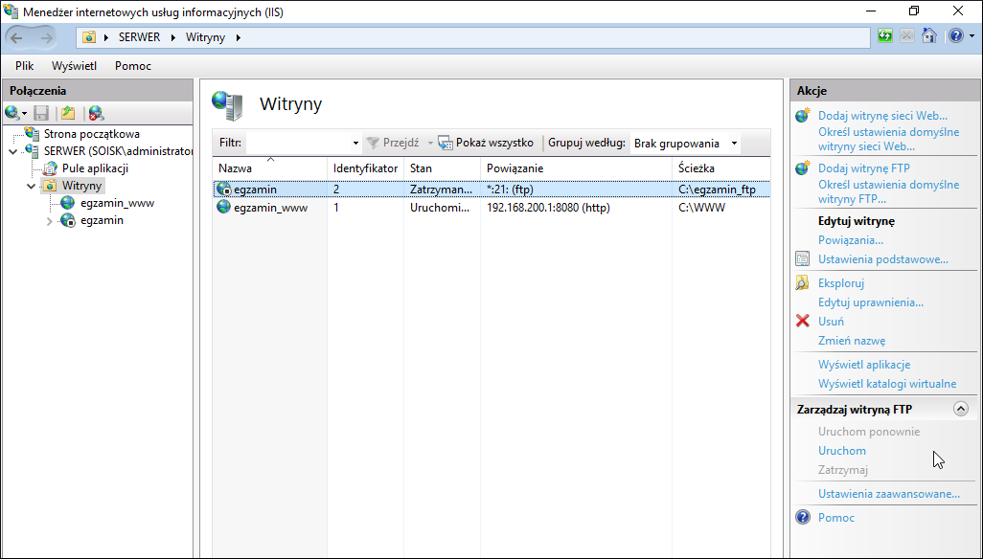This screenshot has width=983, height=559.
Task: Click the Uruchom link to start FTP site
Action: pyautogui.click(x=842, y=451)
